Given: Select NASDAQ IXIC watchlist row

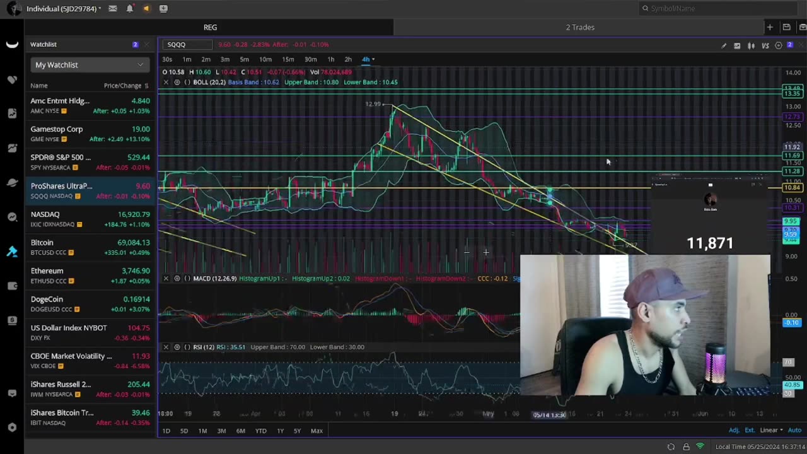Looking at the screenshot, I should (x=90, y=219).
